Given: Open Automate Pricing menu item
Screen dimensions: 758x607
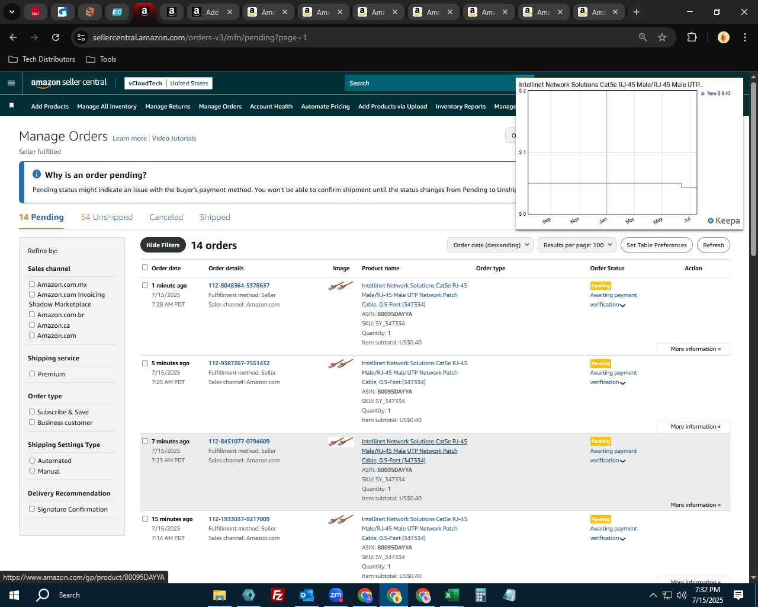Looking at the screenshot, I should [326, 106].
